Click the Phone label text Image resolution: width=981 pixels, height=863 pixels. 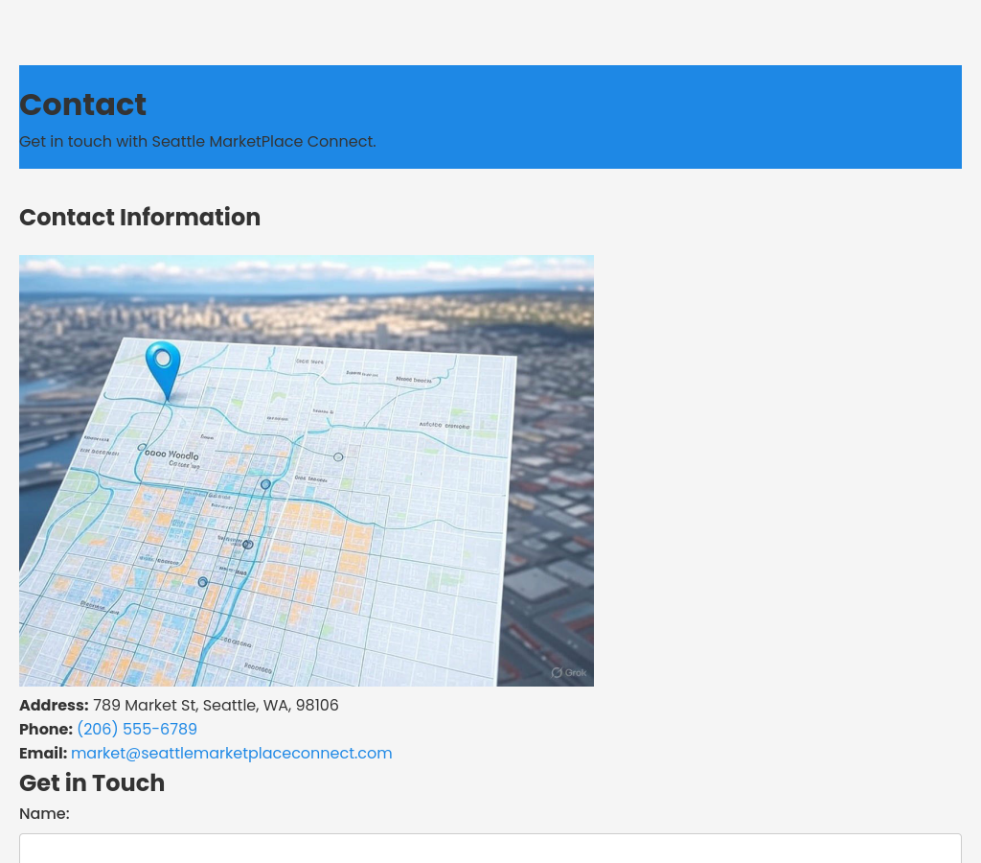(45, 729)
